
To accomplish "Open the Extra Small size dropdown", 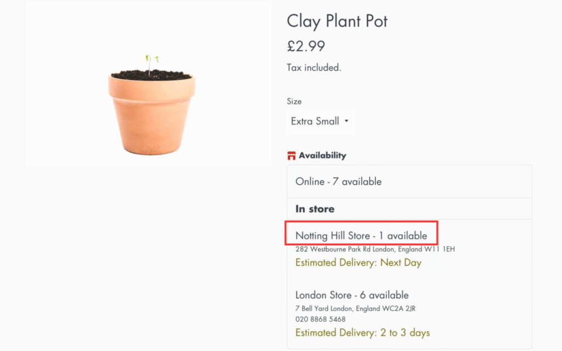I will point(320,121).
